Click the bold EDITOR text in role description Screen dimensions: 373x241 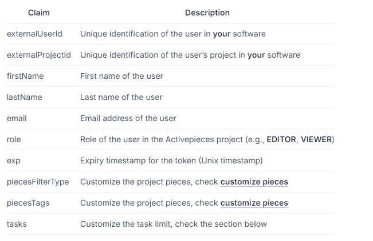281,139
